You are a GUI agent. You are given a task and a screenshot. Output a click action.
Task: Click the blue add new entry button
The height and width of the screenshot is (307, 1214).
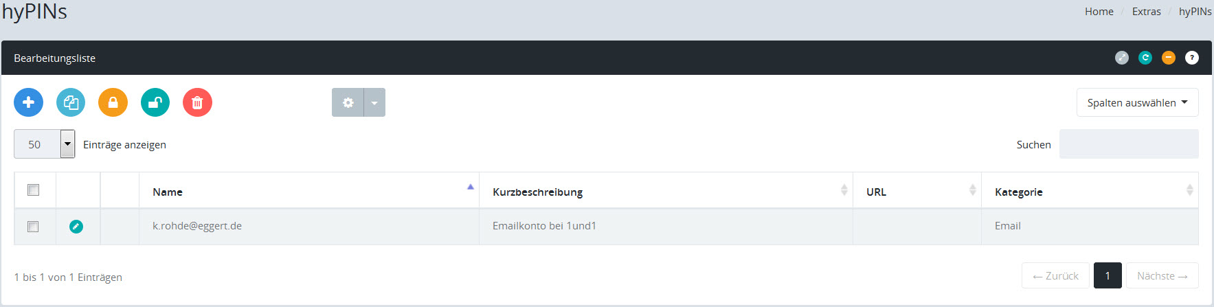click(x=28, y=102)
